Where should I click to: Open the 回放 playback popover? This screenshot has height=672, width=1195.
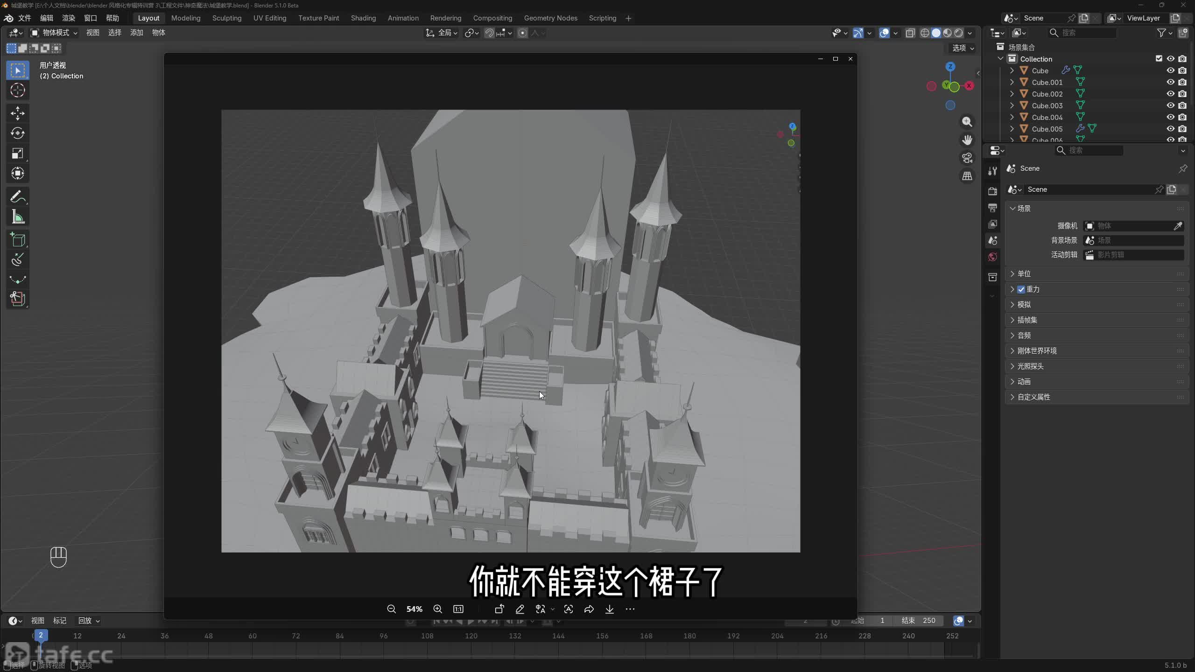89,621
